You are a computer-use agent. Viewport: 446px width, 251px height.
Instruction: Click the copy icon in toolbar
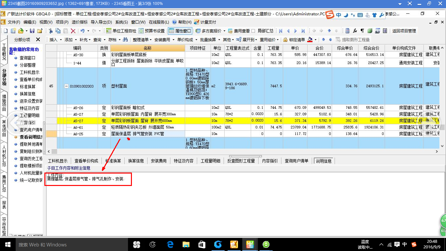point(58,31)
